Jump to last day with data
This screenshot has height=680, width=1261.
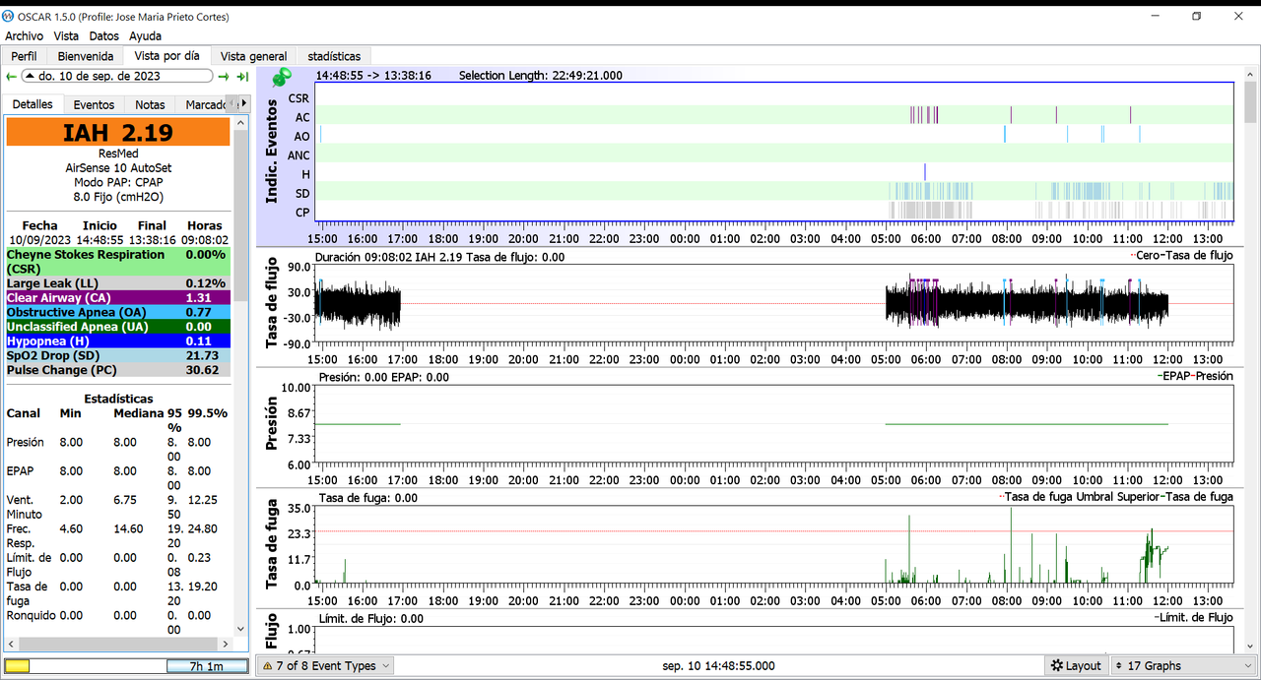(x=242, y=76)
